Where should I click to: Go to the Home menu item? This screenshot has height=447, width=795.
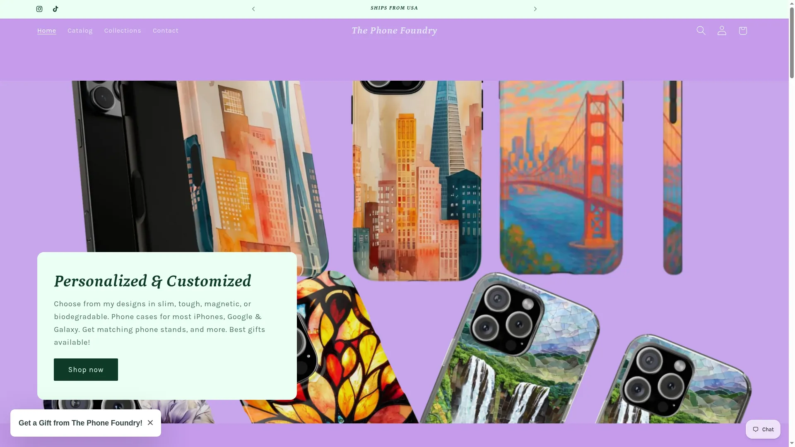pos(46,31)
